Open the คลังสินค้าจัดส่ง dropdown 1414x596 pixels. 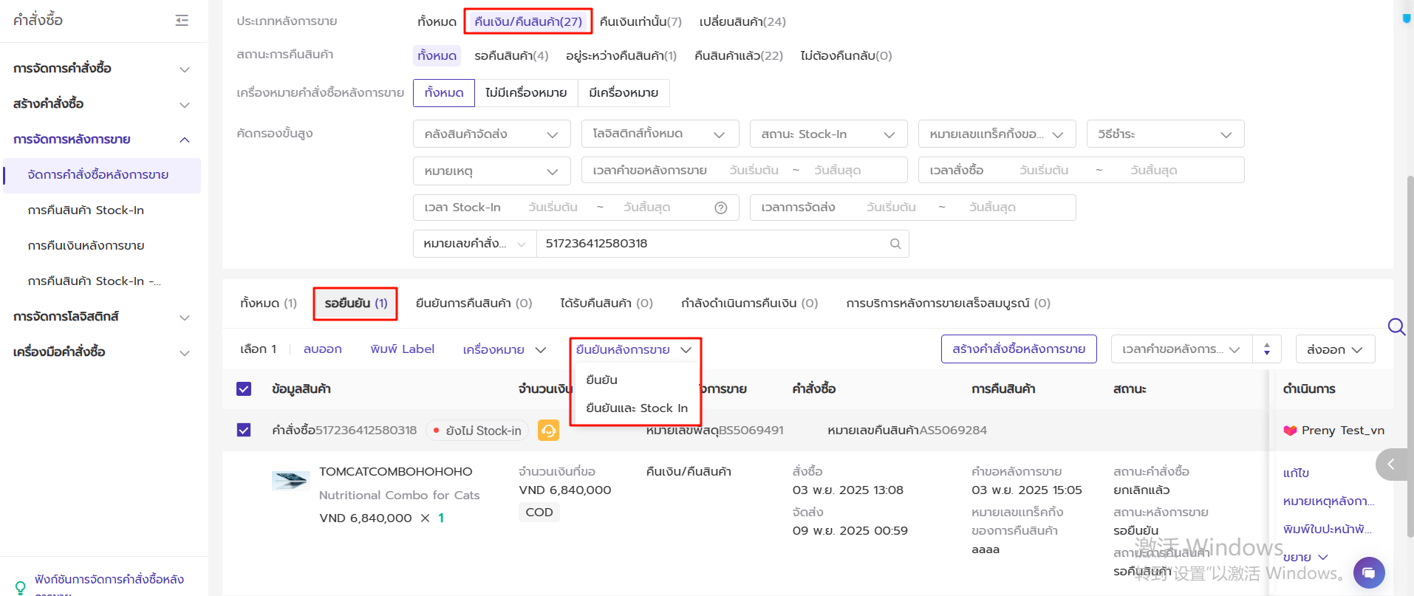coord(491,134)
